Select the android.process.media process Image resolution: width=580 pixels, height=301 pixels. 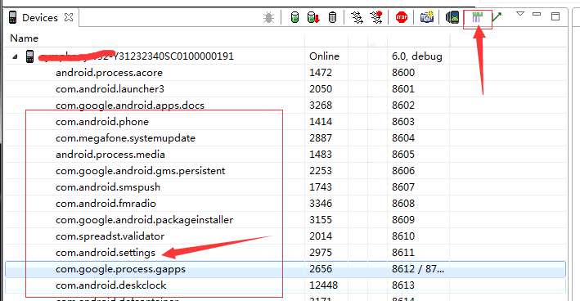110,155
